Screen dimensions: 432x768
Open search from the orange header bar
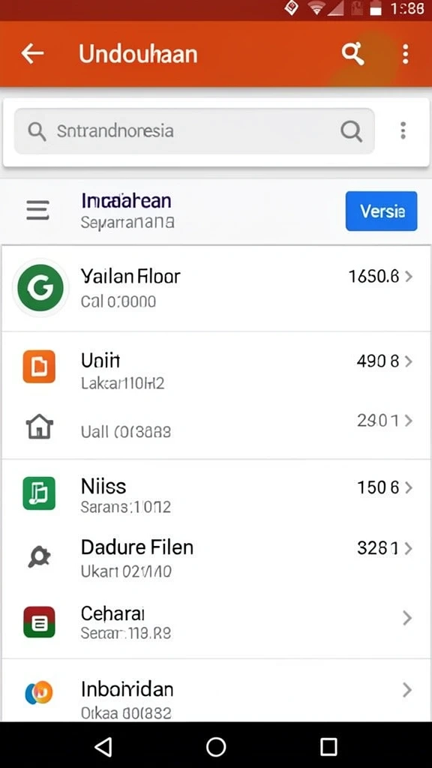352,53
